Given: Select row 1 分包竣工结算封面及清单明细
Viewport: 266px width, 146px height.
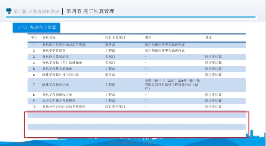Looking at the screenshot, I should (64, 45).
